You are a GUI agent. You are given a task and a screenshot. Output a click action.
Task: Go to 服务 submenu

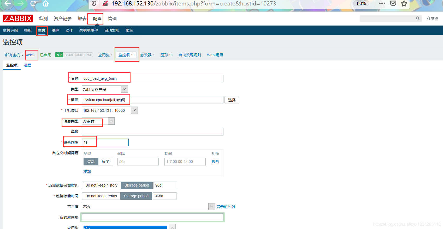pos(129,30)
